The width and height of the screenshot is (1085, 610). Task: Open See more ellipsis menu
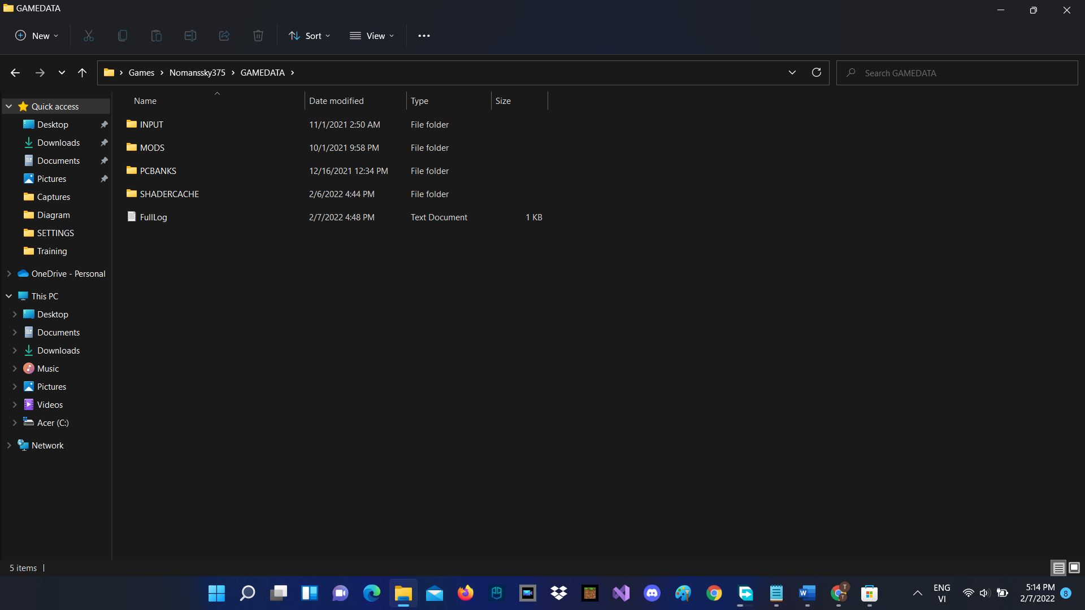tap(424, 36)
